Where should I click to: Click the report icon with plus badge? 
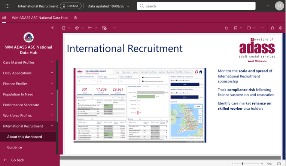pos(104,28)
